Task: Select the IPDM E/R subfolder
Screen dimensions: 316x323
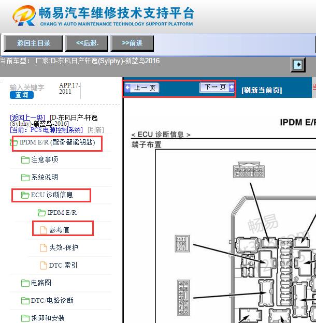Action: click(62, 212)
